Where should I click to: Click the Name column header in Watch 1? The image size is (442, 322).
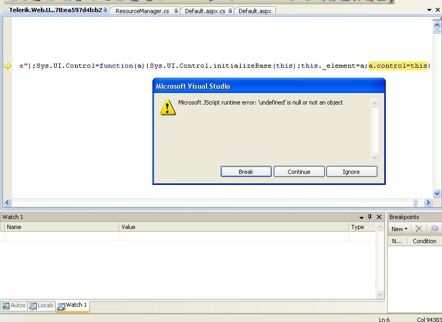point(61,227)
